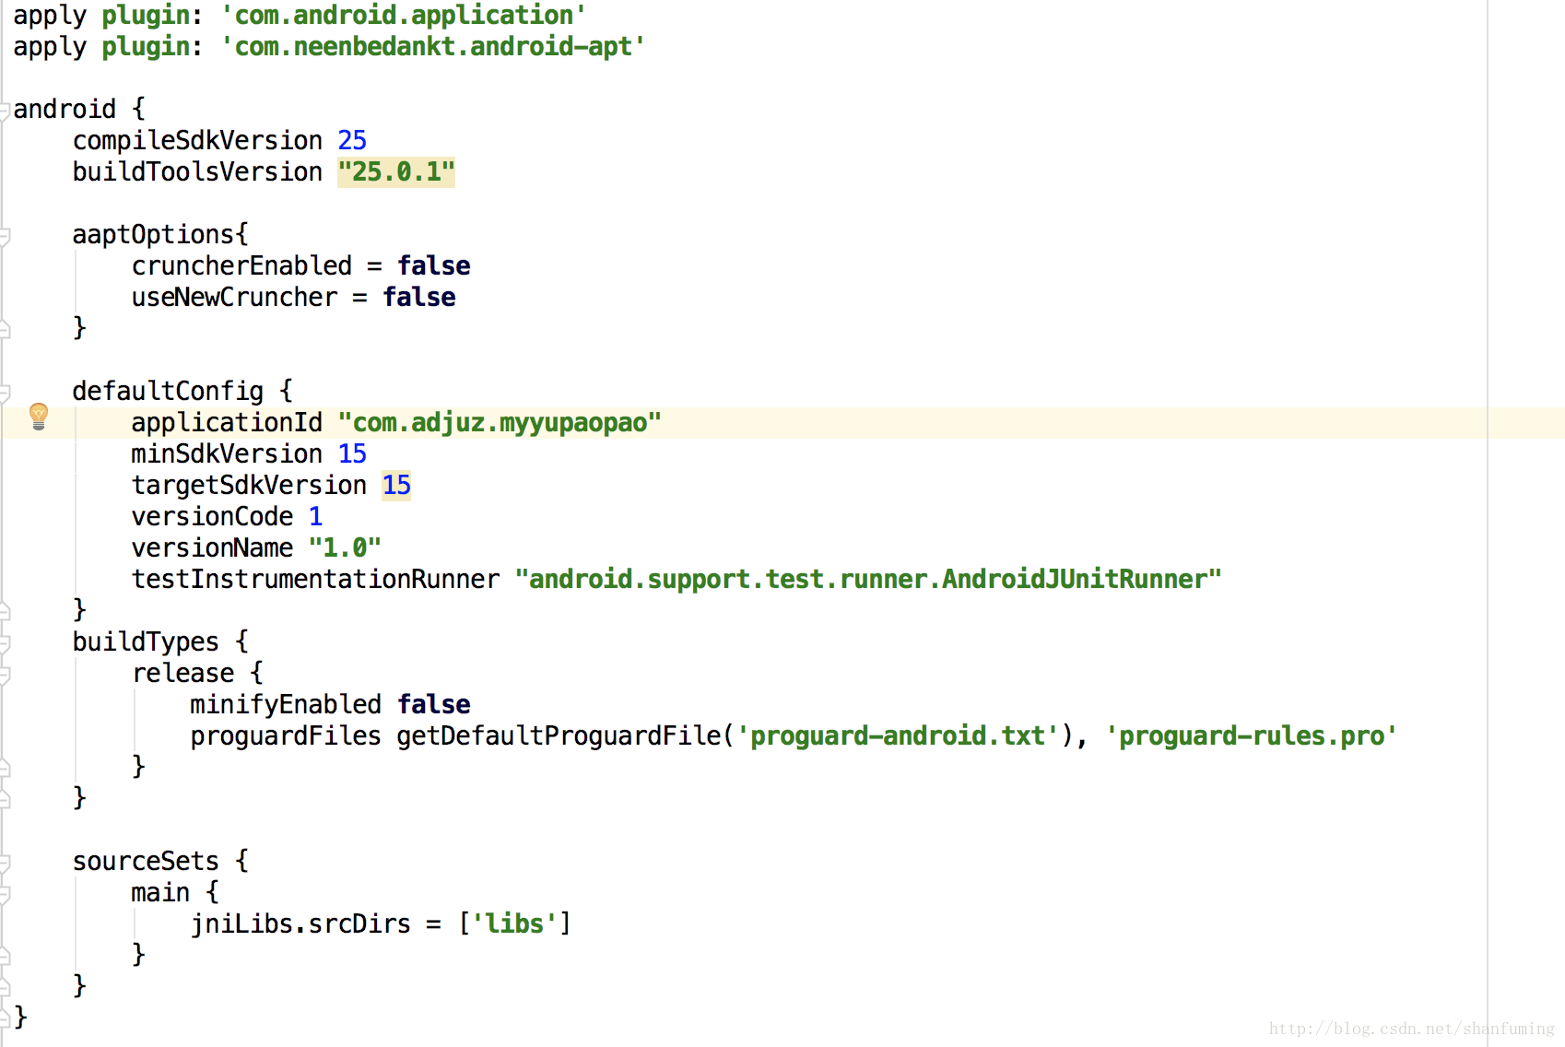Place cursor on minSdkVersion keyword
The width and height of the screenshot is (1565, 1047).
227,454
